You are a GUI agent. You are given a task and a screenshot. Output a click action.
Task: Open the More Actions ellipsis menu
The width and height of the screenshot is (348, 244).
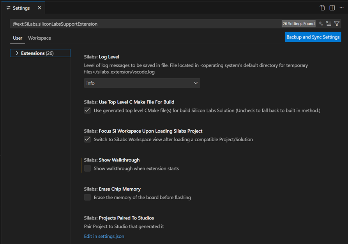tap(341, 8)
